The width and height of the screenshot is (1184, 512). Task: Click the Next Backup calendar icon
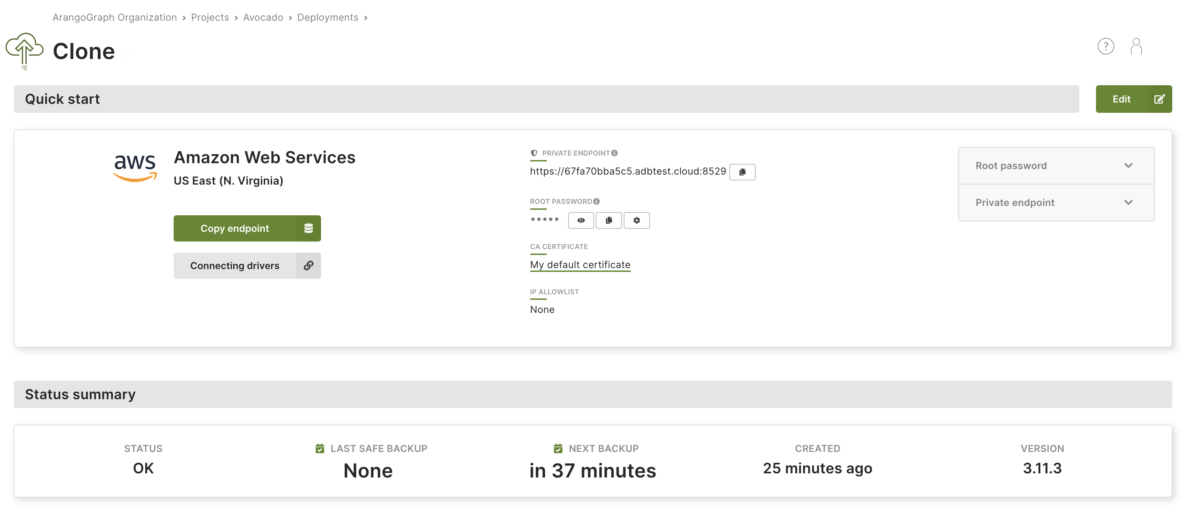point(558,448)
